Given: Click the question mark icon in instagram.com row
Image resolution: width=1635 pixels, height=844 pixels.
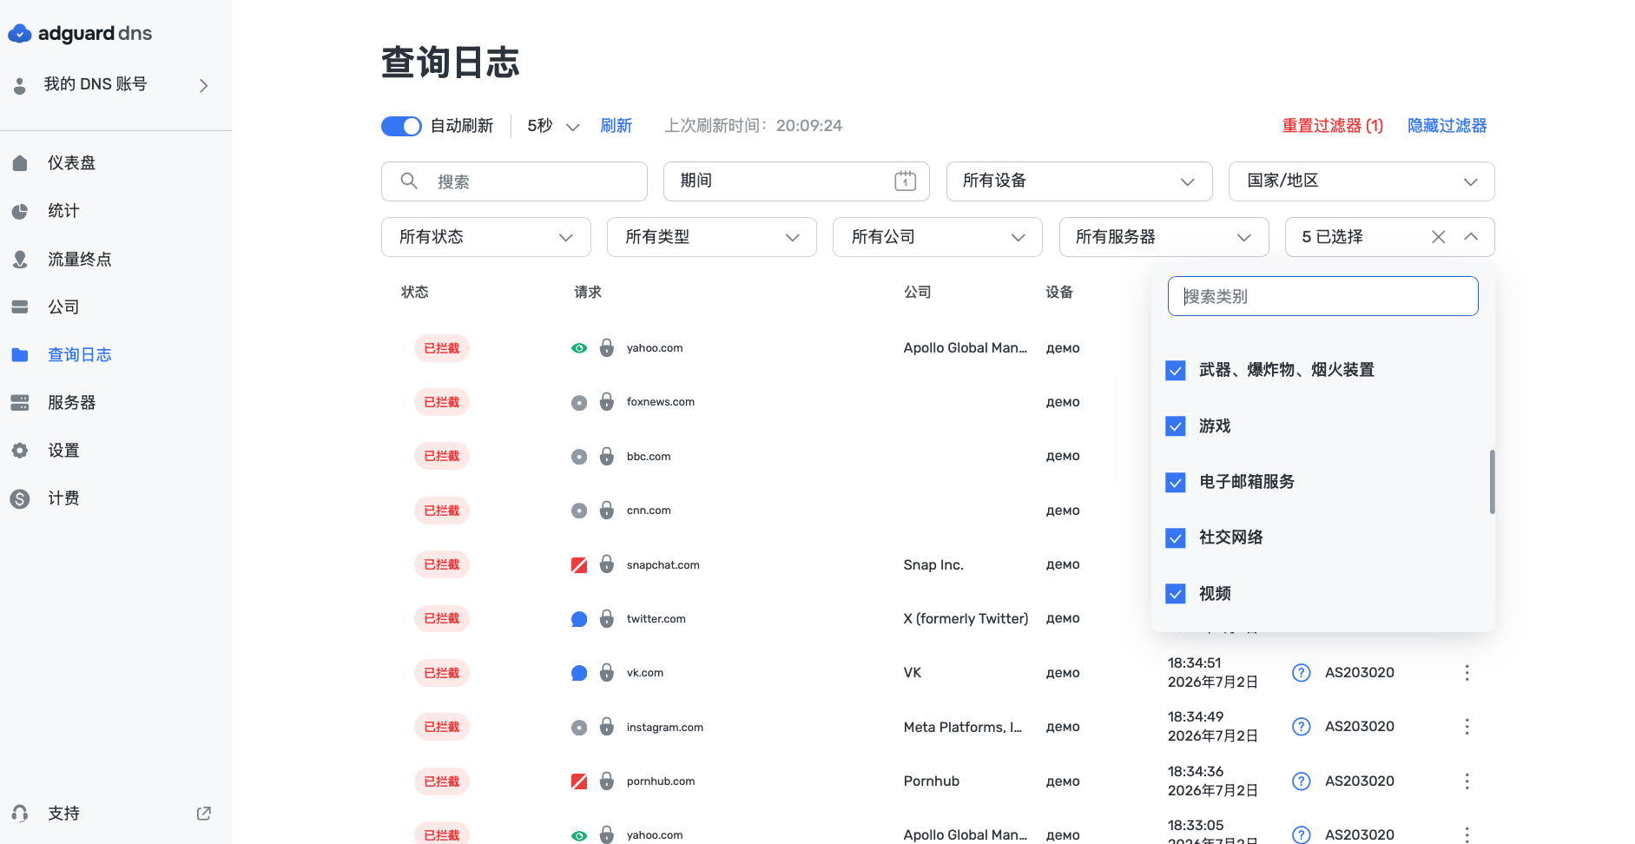Looking at the screenshot, I should coord(1301,727).
